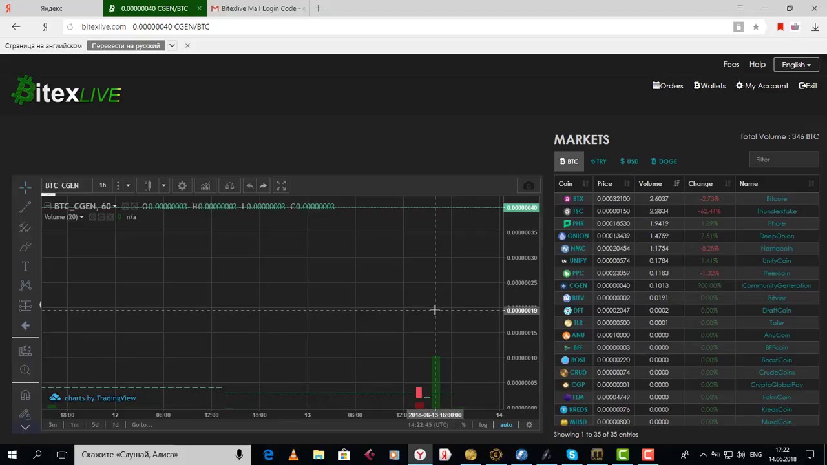Image resolution: width=827 pixels, height=465 pixels.
Task: Open the Help page
Action: tap(757, 65)
